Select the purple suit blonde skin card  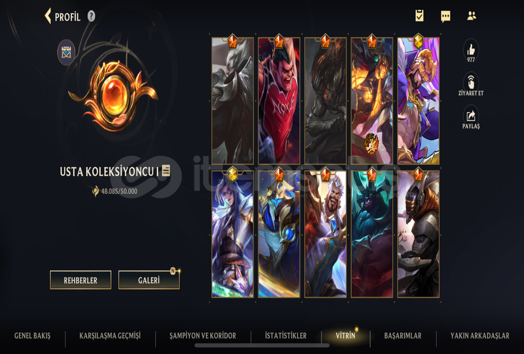pyautogui.click(x=418, y=101)
